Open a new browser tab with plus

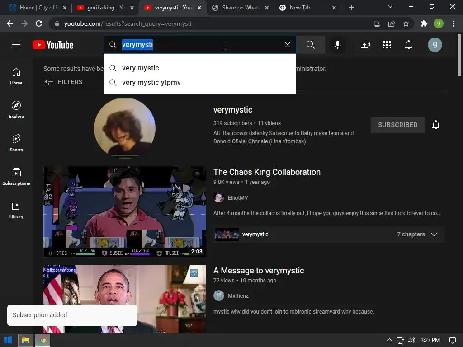coord(351,8)
